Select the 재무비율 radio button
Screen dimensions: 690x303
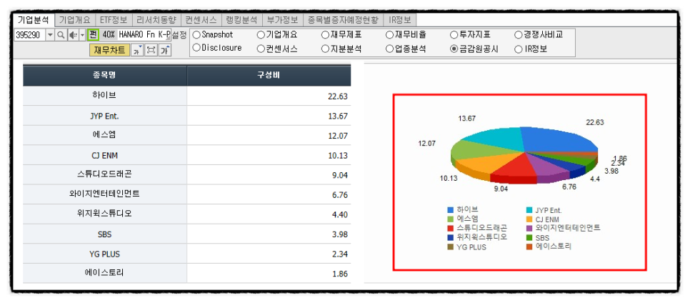(389, 34)
